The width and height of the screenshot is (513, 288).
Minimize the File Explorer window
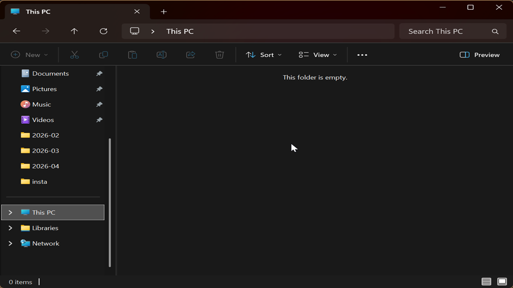pos(442,7)
